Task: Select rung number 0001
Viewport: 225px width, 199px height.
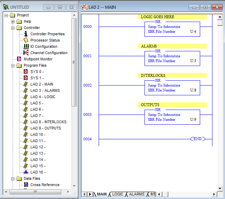Action: coord(87,56)
